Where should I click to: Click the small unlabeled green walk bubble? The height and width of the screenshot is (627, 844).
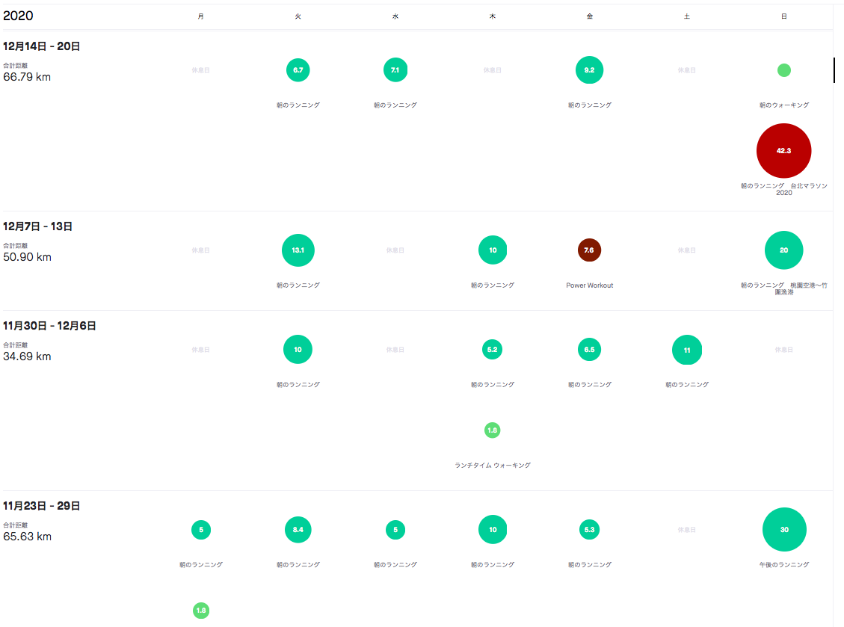pos(783,70)
